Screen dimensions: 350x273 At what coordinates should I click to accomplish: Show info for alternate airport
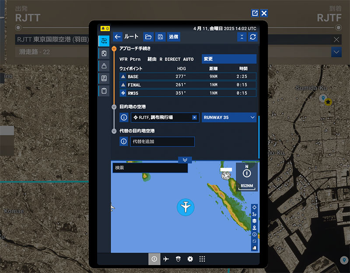coord(124,142)
